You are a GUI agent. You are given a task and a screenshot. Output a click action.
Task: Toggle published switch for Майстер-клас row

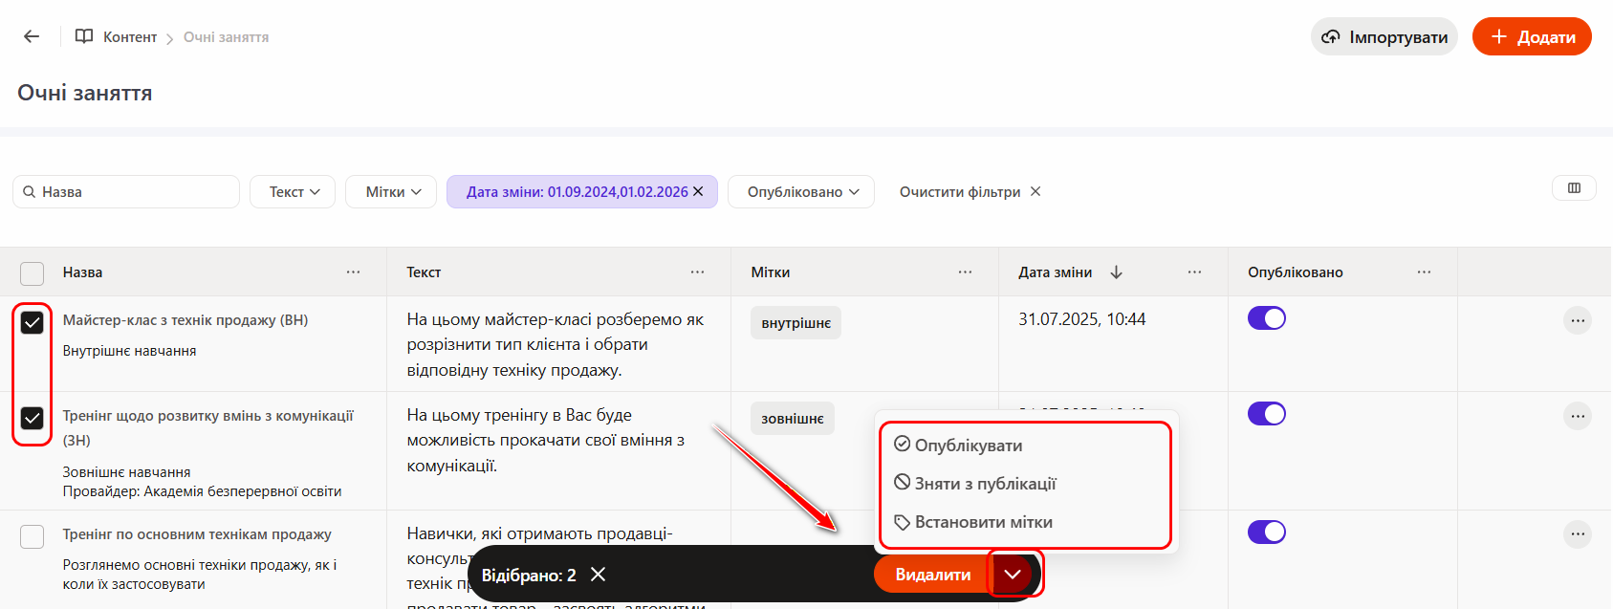(x=1266, y=318)
